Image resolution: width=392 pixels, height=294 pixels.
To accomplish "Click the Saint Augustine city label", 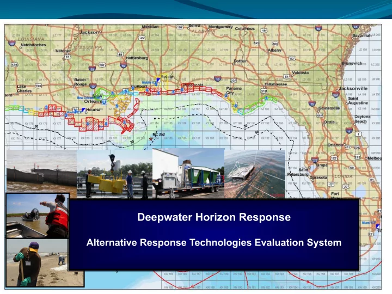I will (358, 101).
